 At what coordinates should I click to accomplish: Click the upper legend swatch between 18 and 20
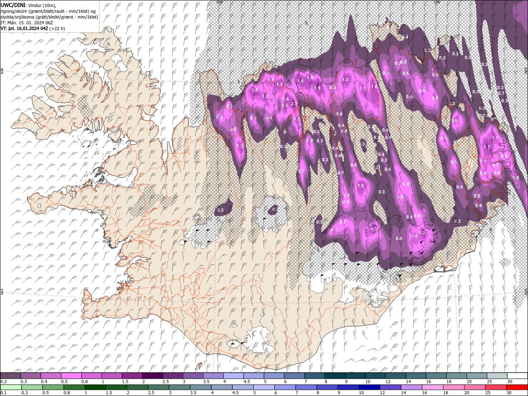456,376
